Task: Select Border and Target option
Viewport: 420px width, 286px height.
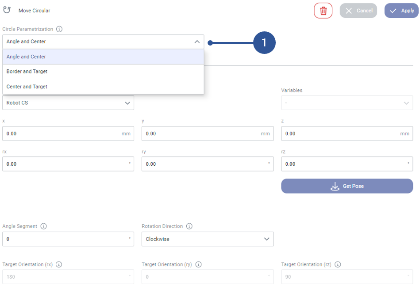Action: pyautogui.click(x=103, y=72)
